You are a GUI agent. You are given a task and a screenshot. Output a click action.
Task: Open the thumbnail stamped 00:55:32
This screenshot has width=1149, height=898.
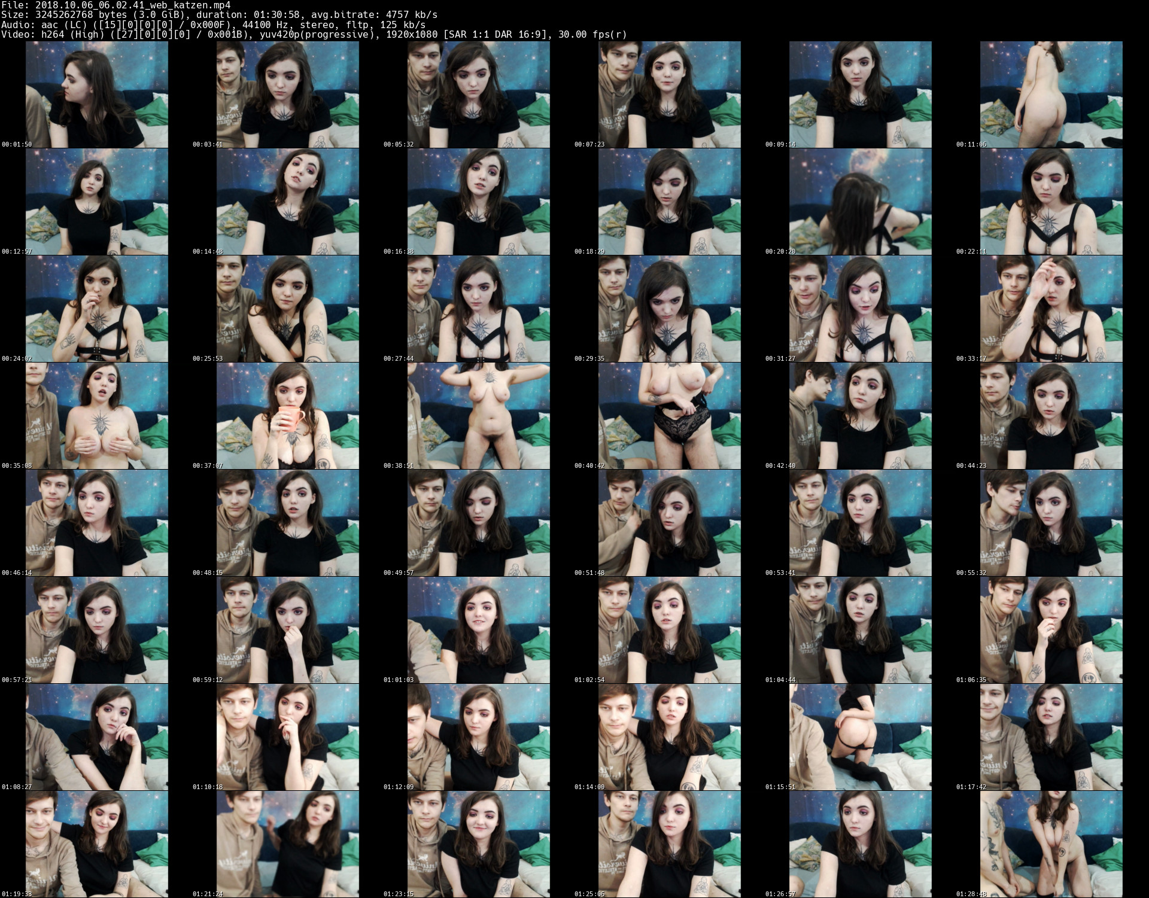click(1051, 523)
